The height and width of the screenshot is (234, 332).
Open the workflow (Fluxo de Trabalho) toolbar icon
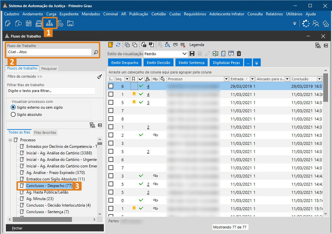click(x=49, y=23)
